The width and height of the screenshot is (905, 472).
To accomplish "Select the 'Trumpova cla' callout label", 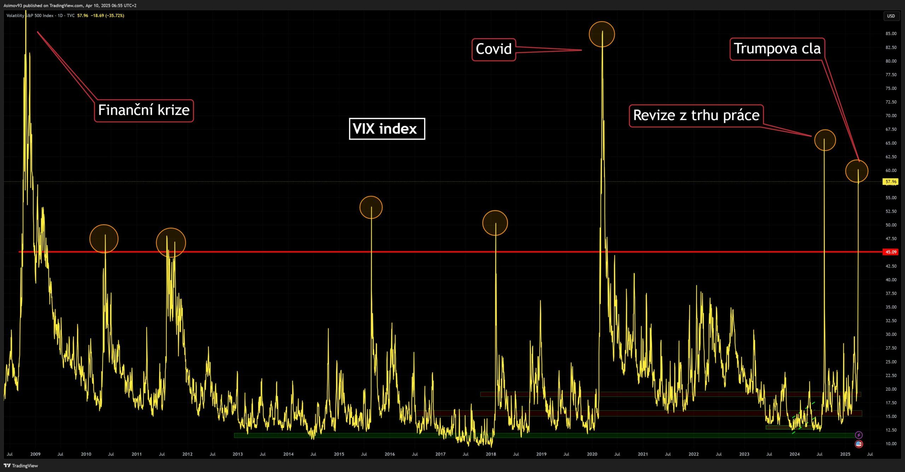I will tap(777, 49).
